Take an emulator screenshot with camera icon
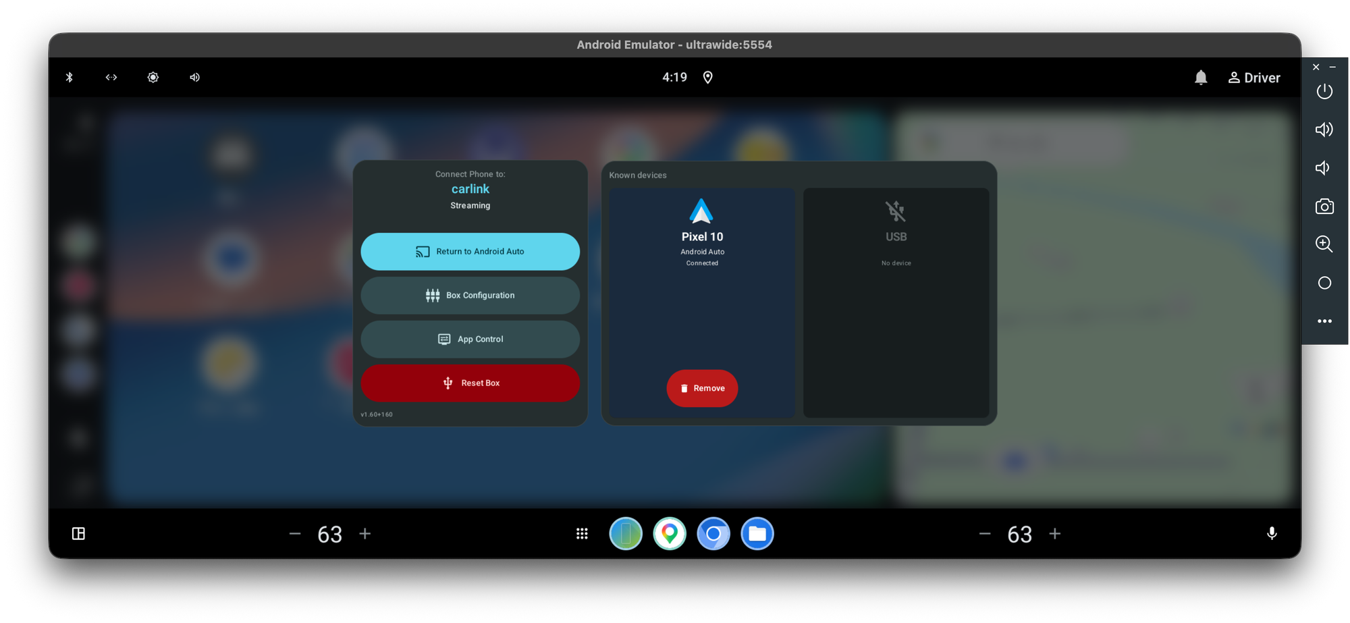 pyautogui.click(x=1324, y=207)
